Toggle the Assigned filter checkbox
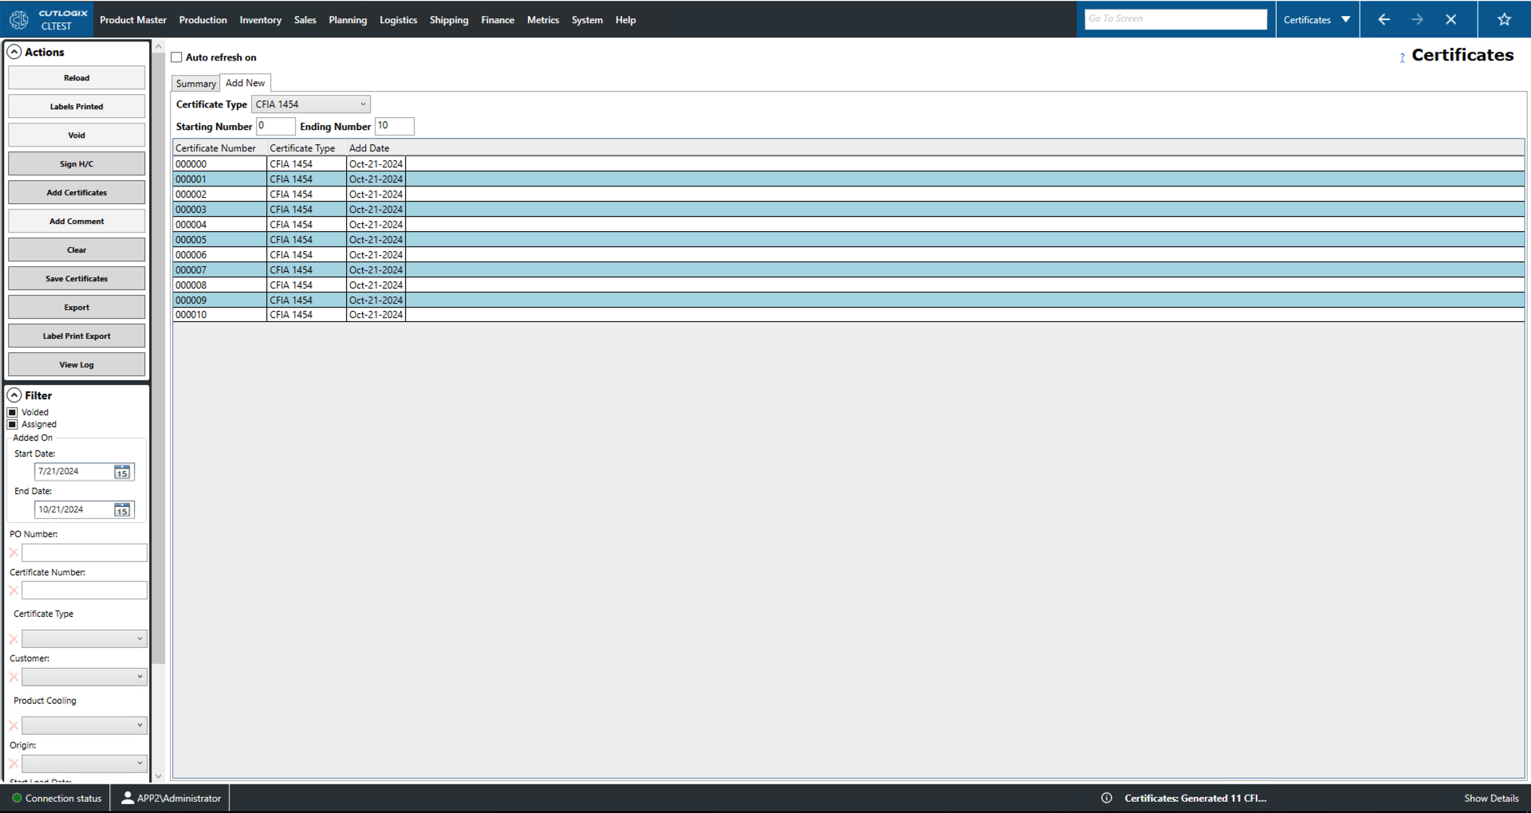This screenshot has height=813, width=1531. point(12,424)
